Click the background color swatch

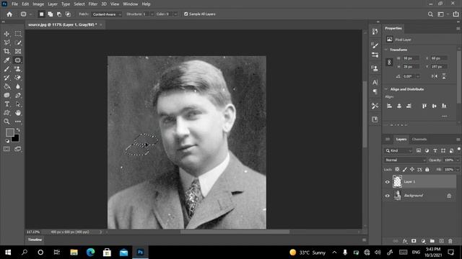(15, 137)
